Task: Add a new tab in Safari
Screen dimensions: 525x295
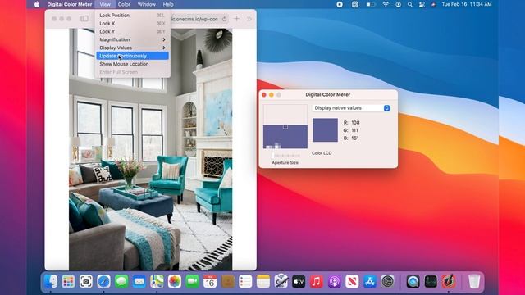Action: 237,19
